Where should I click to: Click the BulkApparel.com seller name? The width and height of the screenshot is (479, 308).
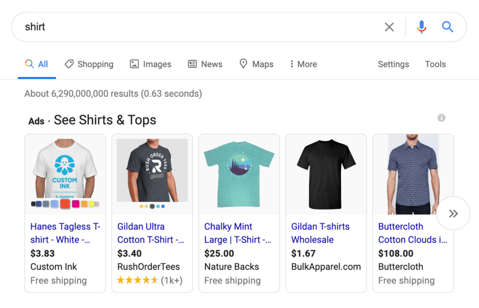click(326, 267)
